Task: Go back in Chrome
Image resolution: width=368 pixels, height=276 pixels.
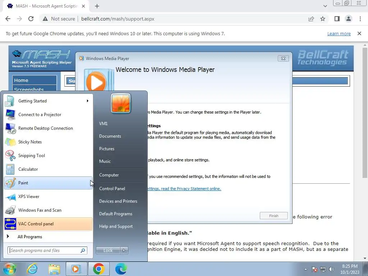Action: click(8, 19)
